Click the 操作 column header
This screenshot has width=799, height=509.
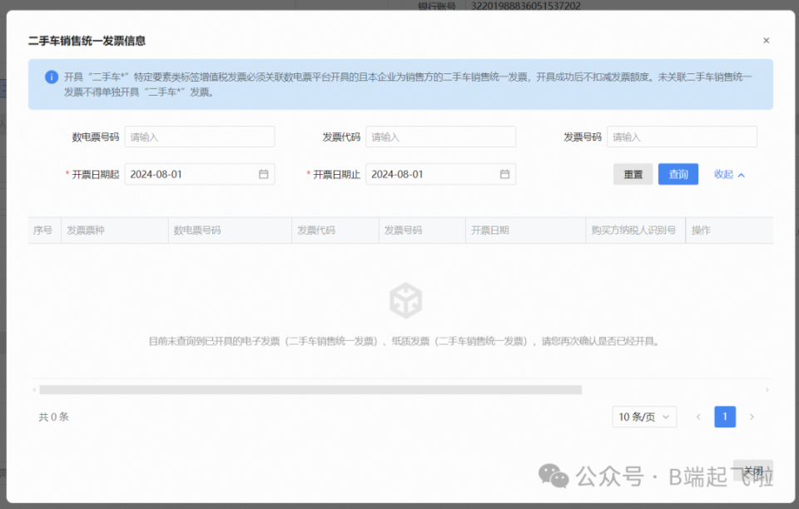click(702, 230)
